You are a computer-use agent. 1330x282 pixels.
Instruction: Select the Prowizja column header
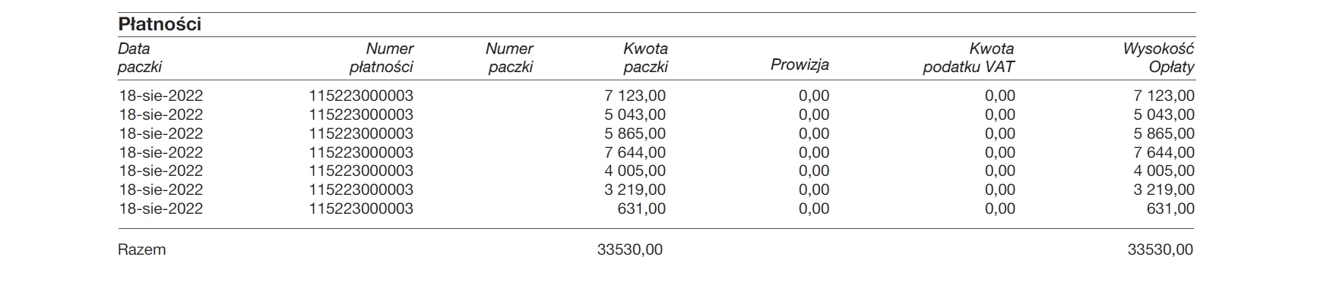800,65
